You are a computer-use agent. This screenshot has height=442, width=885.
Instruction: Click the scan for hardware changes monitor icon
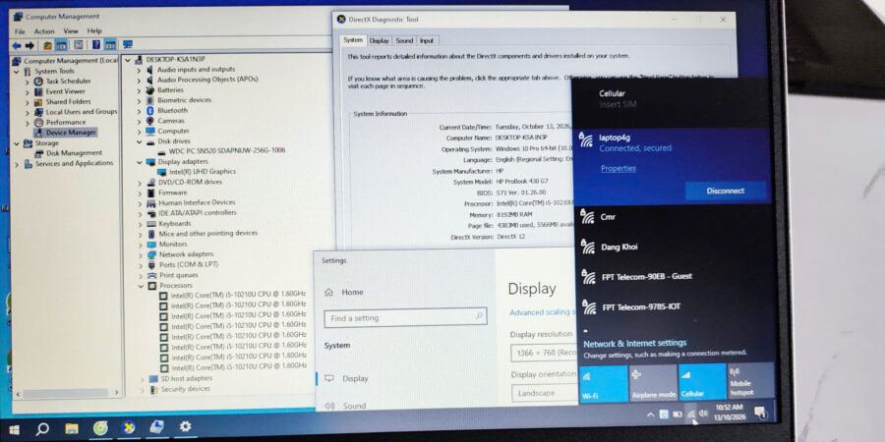click(128, 44)
